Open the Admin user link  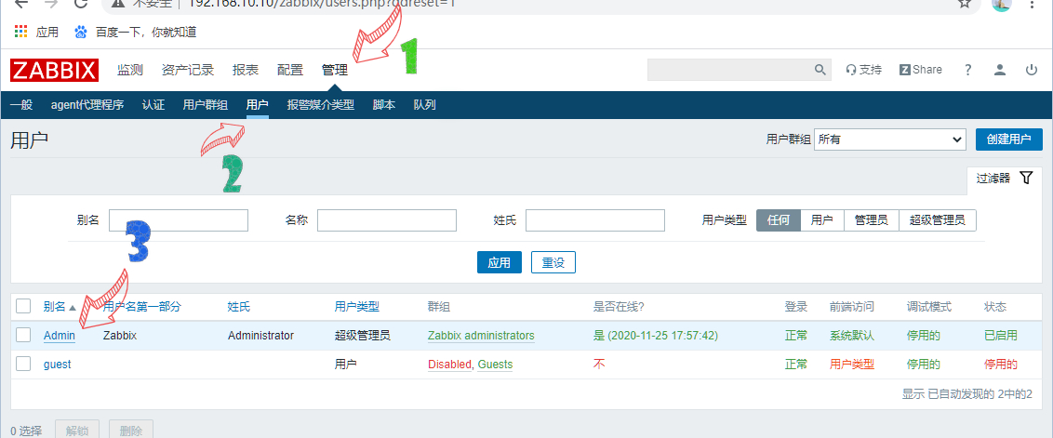pyautogui.click(x=60, y=335)
